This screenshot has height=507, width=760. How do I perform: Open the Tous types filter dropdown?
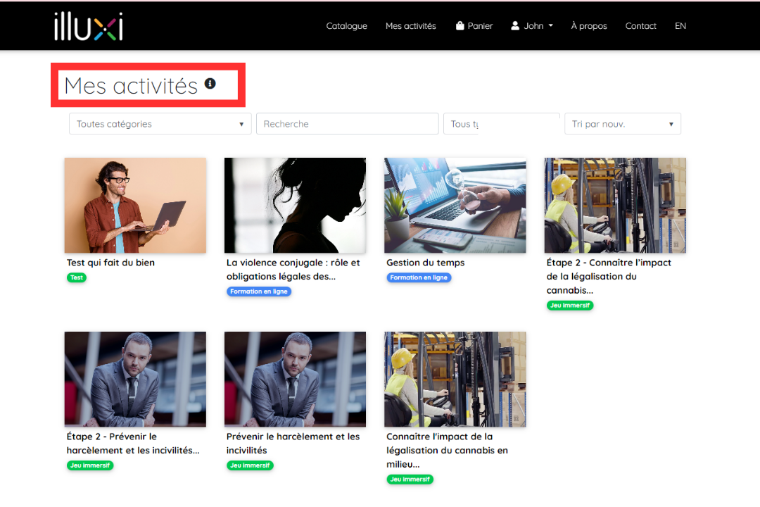point(501,124)
